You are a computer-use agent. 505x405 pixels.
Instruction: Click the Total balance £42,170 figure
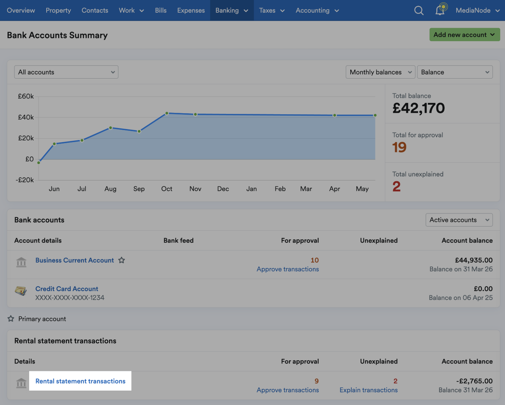click(419, 108)
